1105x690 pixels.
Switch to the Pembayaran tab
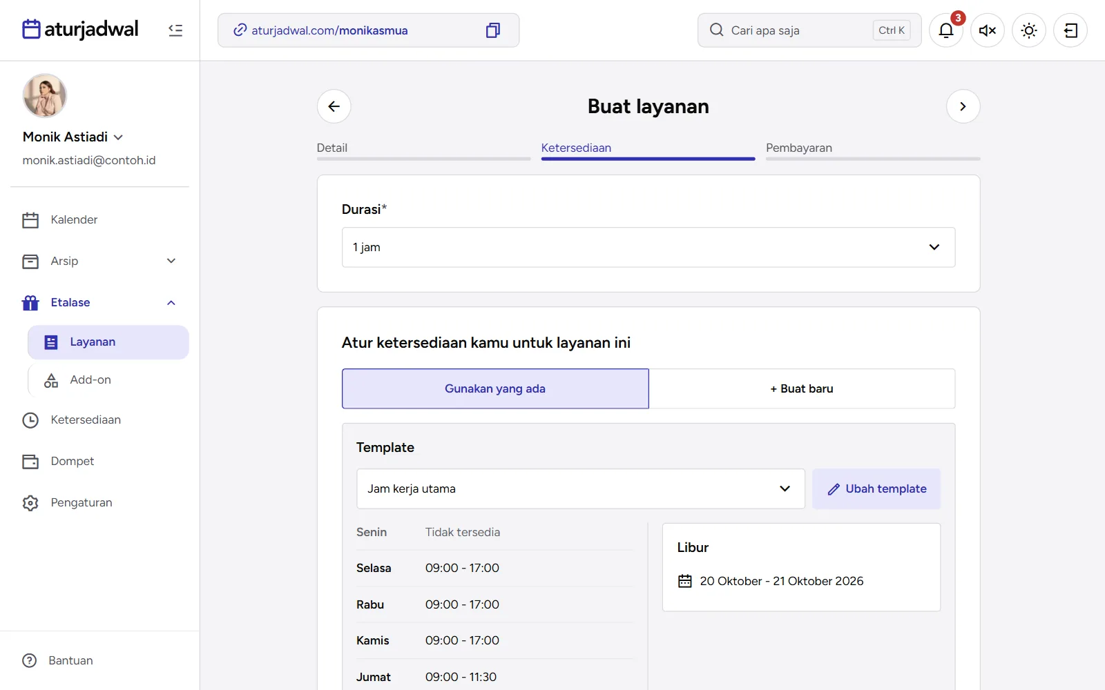[x=873, y=150]
